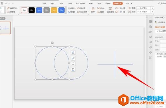Click the 格式刷 format painter

(81, 8)
